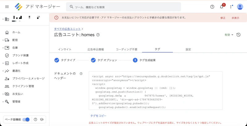Screen dimensions: 247x126
Task: Open ブランド保護 in sidebar
Action: pos(20,55)
